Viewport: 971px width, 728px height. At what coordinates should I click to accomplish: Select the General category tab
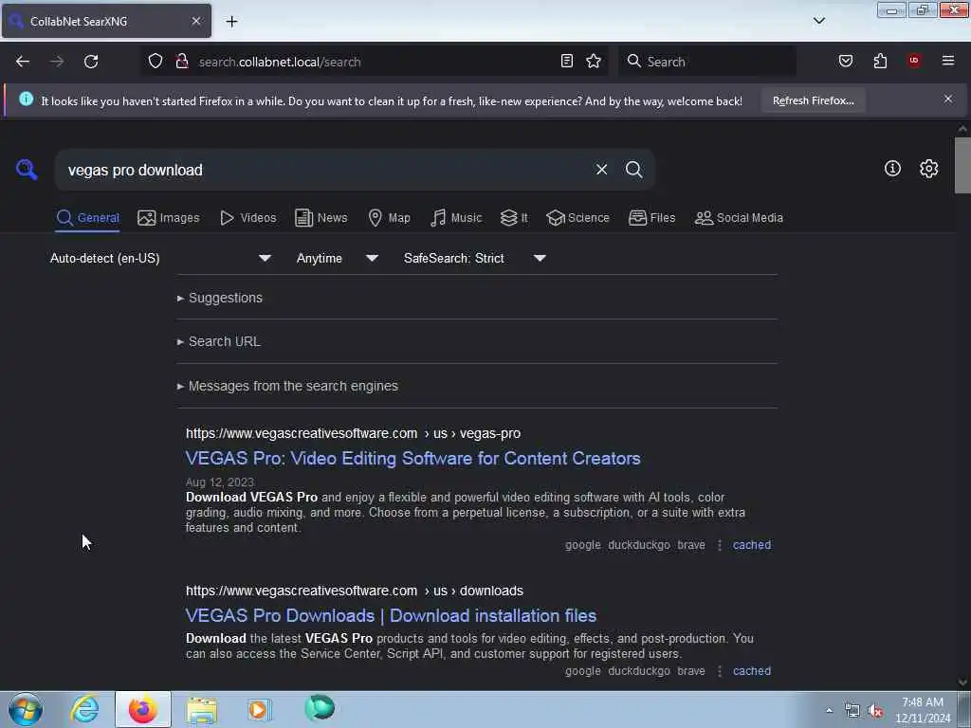[x=87, y=218]
